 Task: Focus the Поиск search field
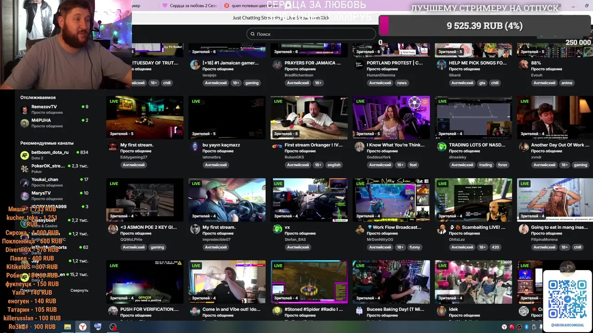click(x=311, y=34)
